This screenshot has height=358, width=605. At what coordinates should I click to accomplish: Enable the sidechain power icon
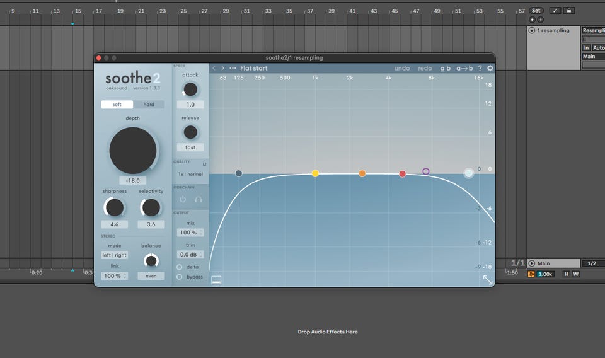(x=183, y=199)
